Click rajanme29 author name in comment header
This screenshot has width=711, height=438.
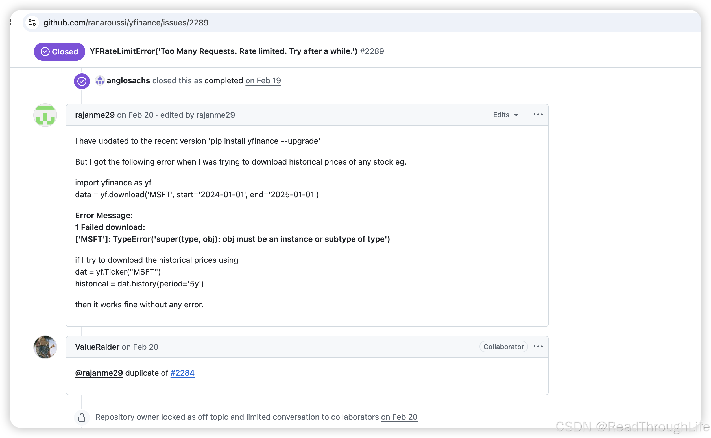click(95, 115)
